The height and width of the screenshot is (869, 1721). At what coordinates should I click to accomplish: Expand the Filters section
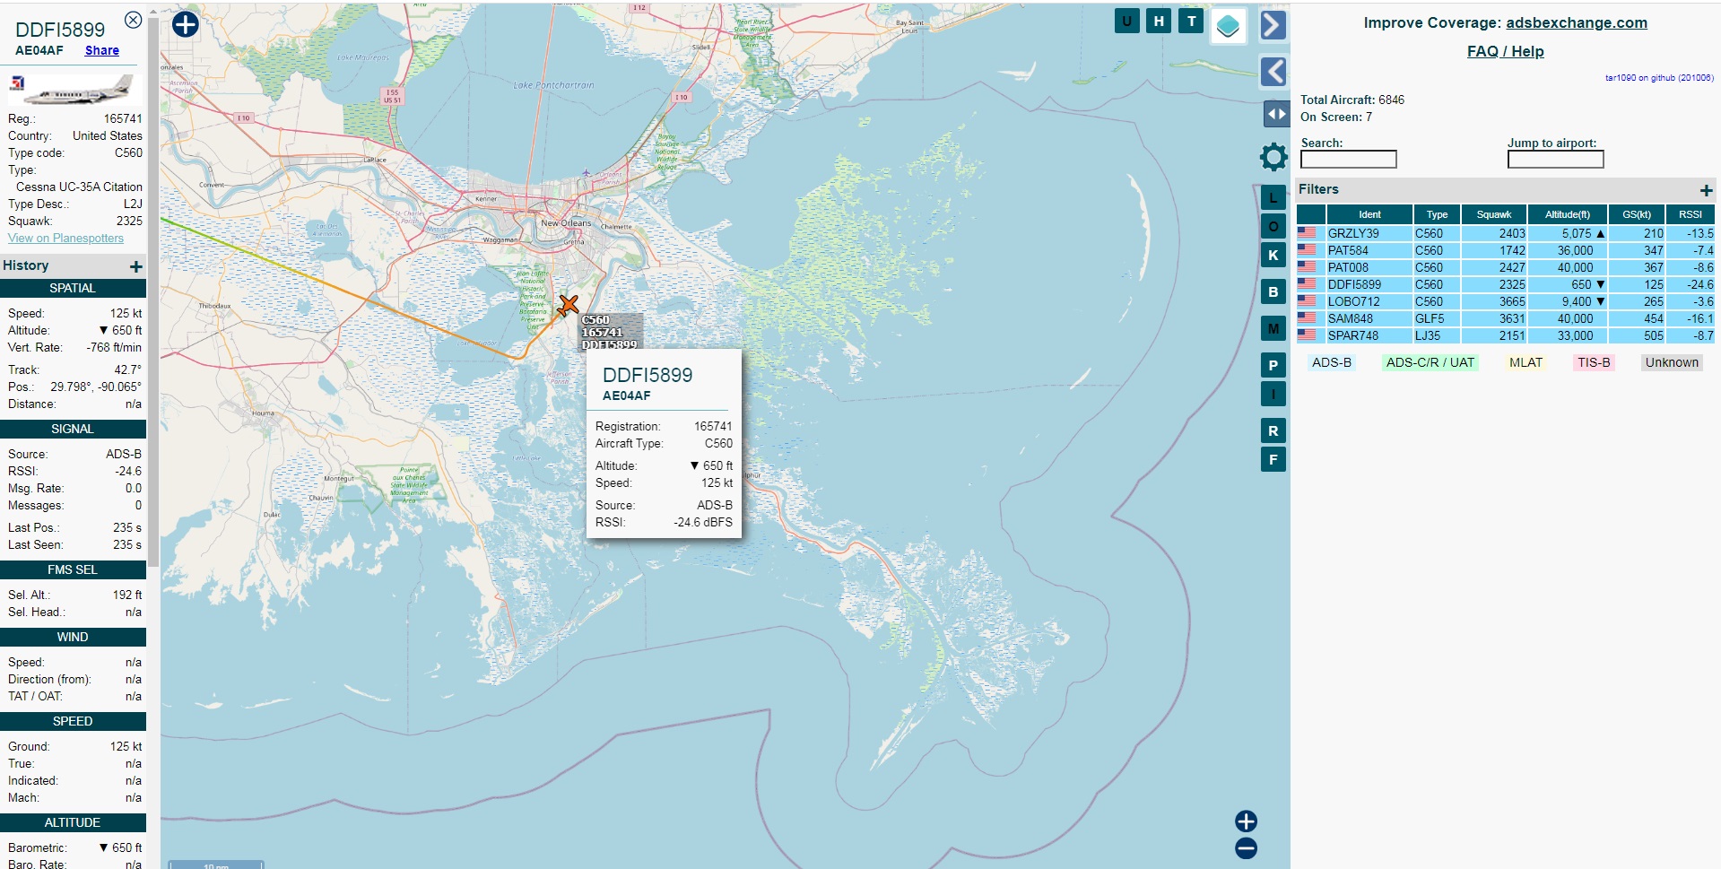(x=1706, y=190)
